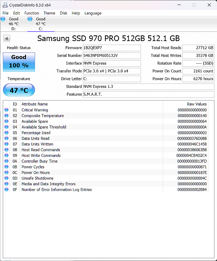
Task: Click status orb of Unsafe Shutdowns row
Action: [x=7, y=178]
